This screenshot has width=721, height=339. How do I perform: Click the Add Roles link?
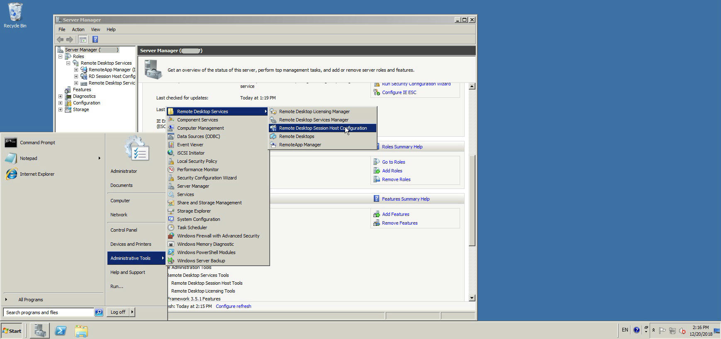click(392, 171)
